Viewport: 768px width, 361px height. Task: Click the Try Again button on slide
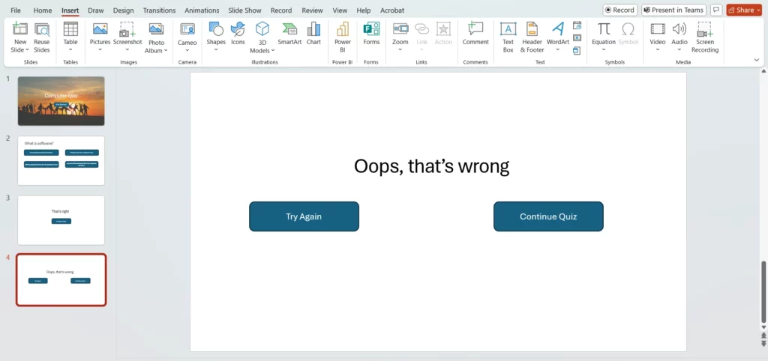pyautogui.click(x=304, y=216)
